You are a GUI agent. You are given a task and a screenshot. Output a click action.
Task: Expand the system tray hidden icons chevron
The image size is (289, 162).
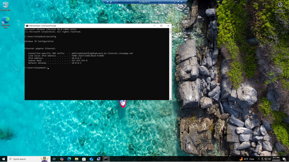(x=258, y=159)
